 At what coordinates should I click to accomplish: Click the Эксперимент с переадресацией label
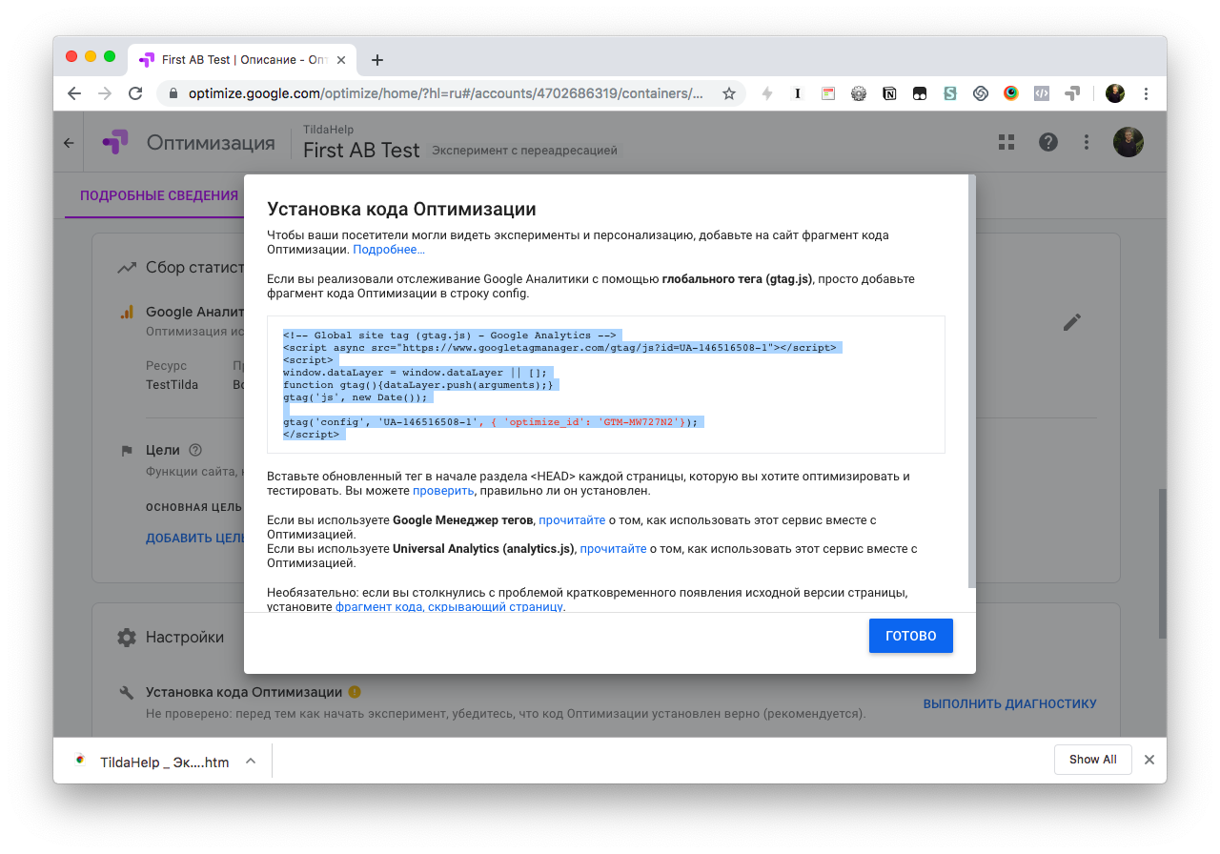[524, 151]
